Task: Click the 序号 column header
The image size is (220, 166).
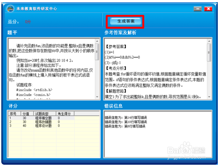Action: coord(15,114)
